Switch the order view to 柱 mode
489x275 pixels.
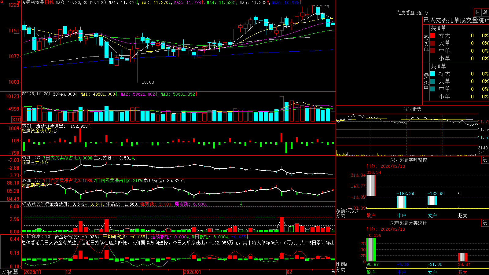[477, 13]
